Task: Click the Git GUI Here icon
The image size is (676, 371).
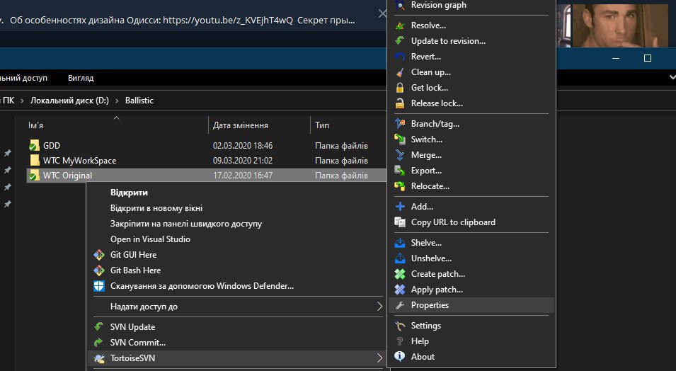Action: pos(99,255)
